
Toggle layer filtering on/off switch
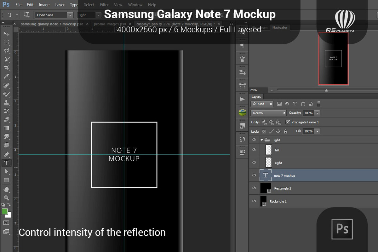318,104
